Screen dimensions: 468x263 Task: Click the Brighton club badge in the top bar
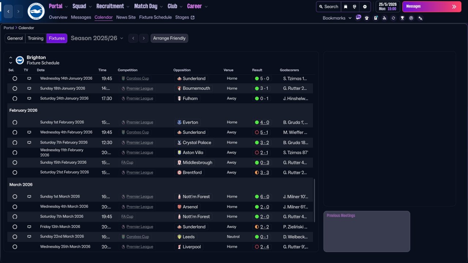pyautogui.click(x=36, y=11)
